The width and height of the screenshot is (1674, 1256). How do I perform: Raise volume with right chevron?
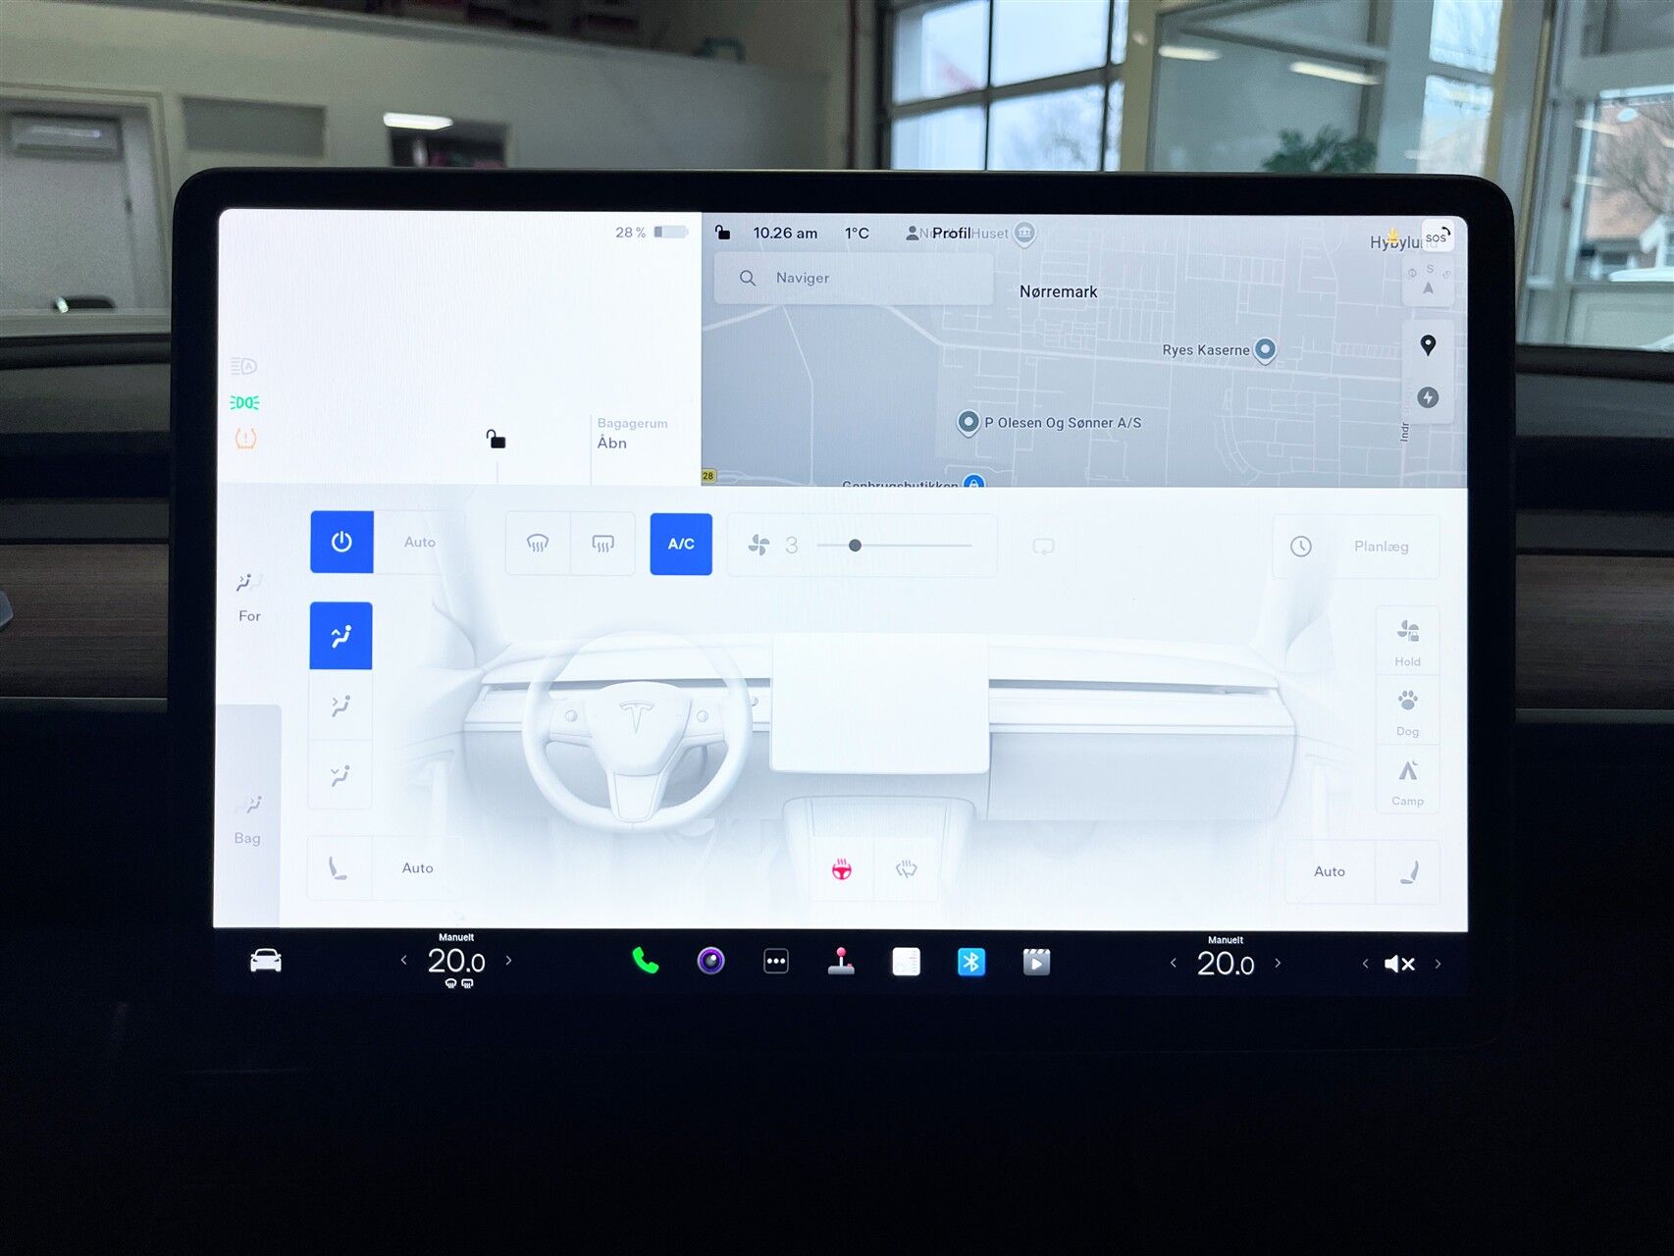click(1438, 964)
